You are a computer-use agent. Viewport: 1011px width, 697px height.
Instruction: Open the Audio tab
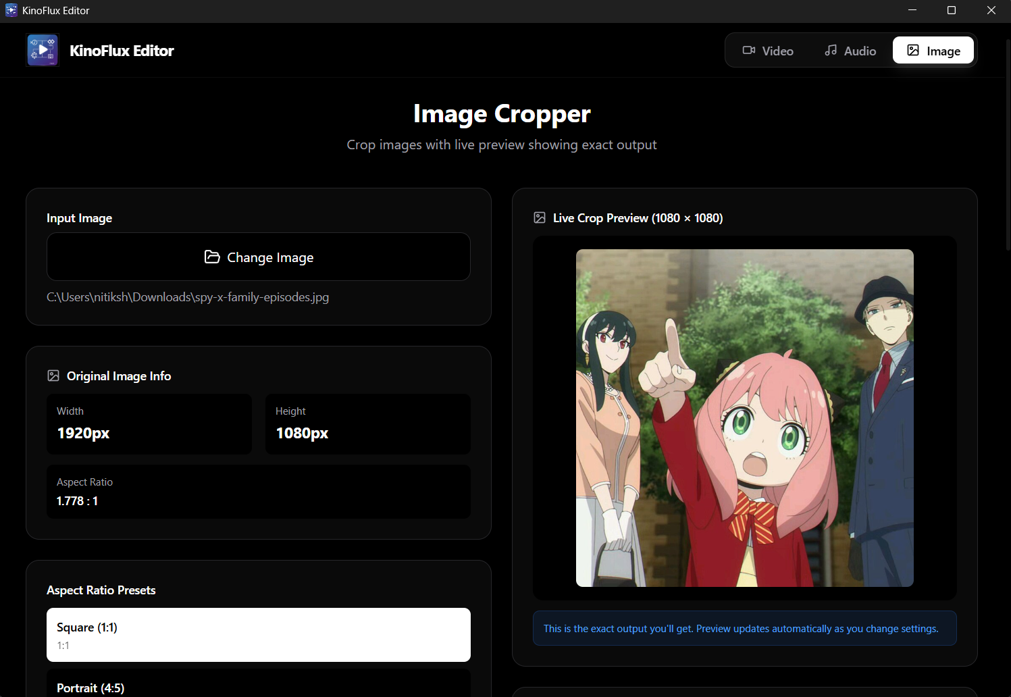pyautogui.click(x=850, y=51)
